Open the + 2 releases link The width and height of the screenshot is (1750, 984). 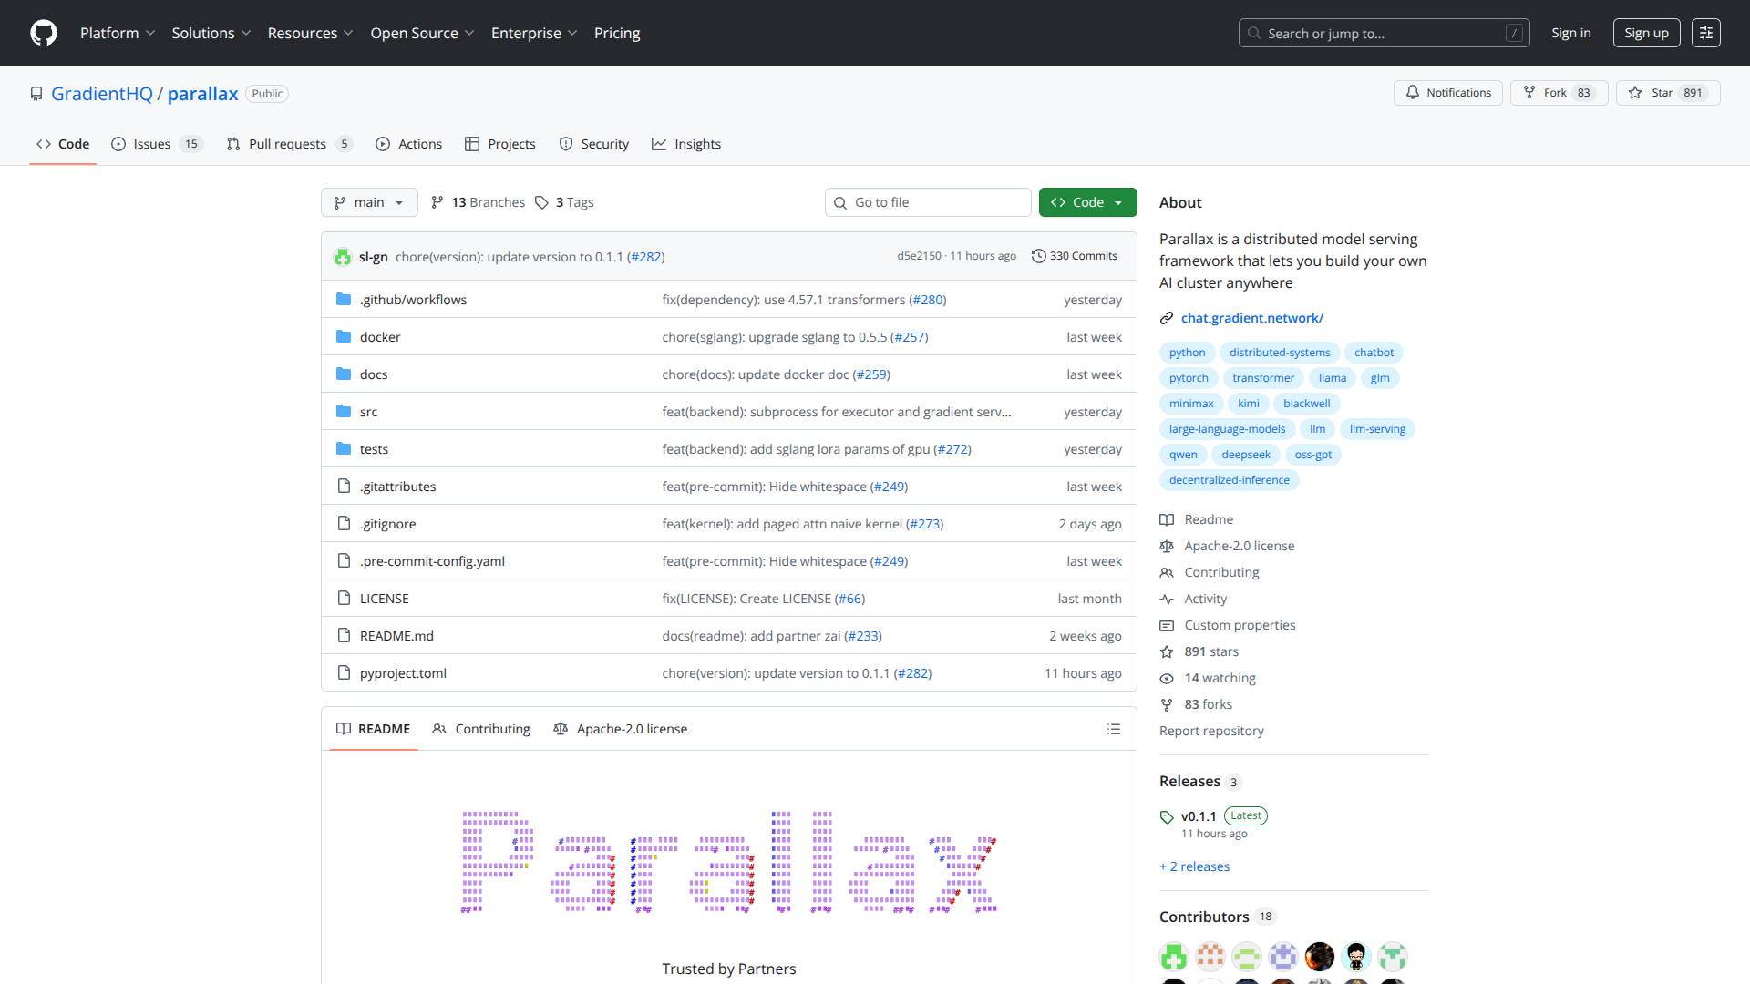(1194, 866)
